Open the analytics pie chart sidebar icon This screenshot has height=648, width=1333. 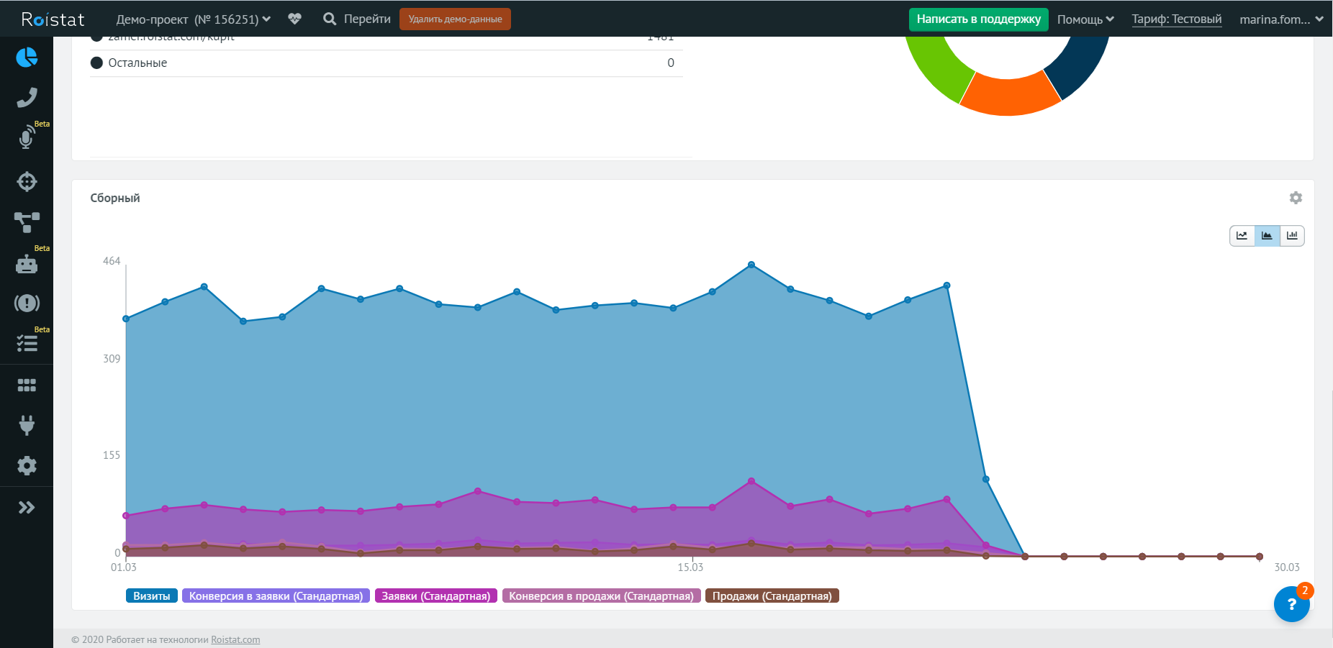27,57
